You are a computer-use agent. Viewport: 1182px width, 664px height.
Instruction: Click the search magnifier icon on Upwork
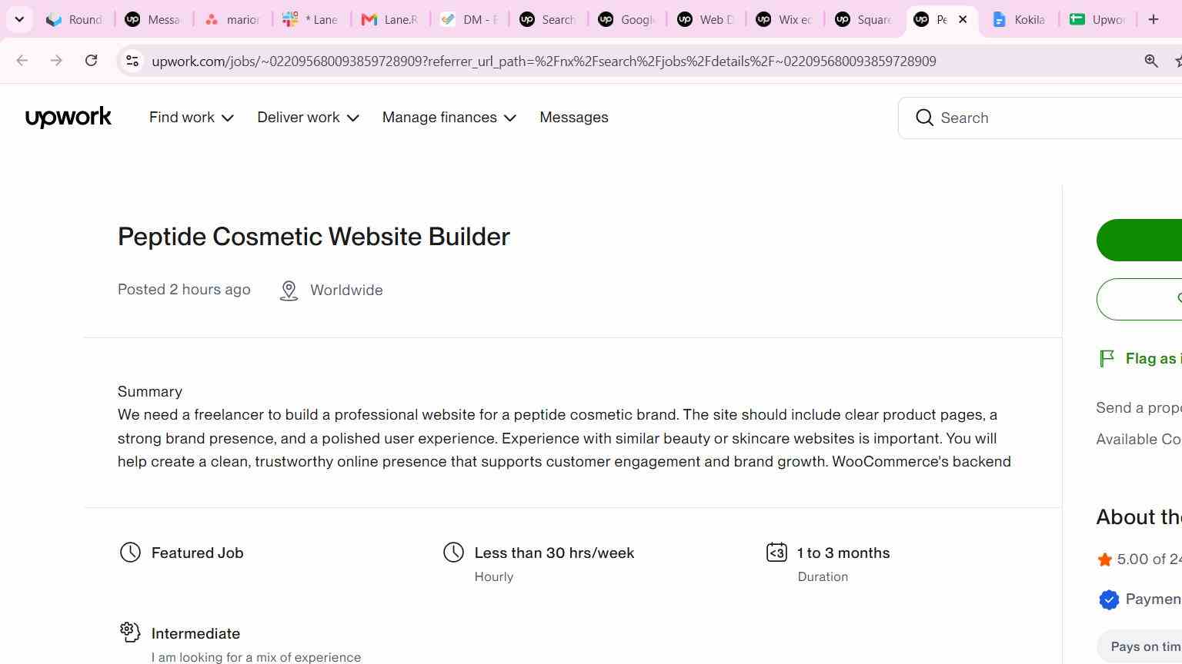(x=924, y=118)
